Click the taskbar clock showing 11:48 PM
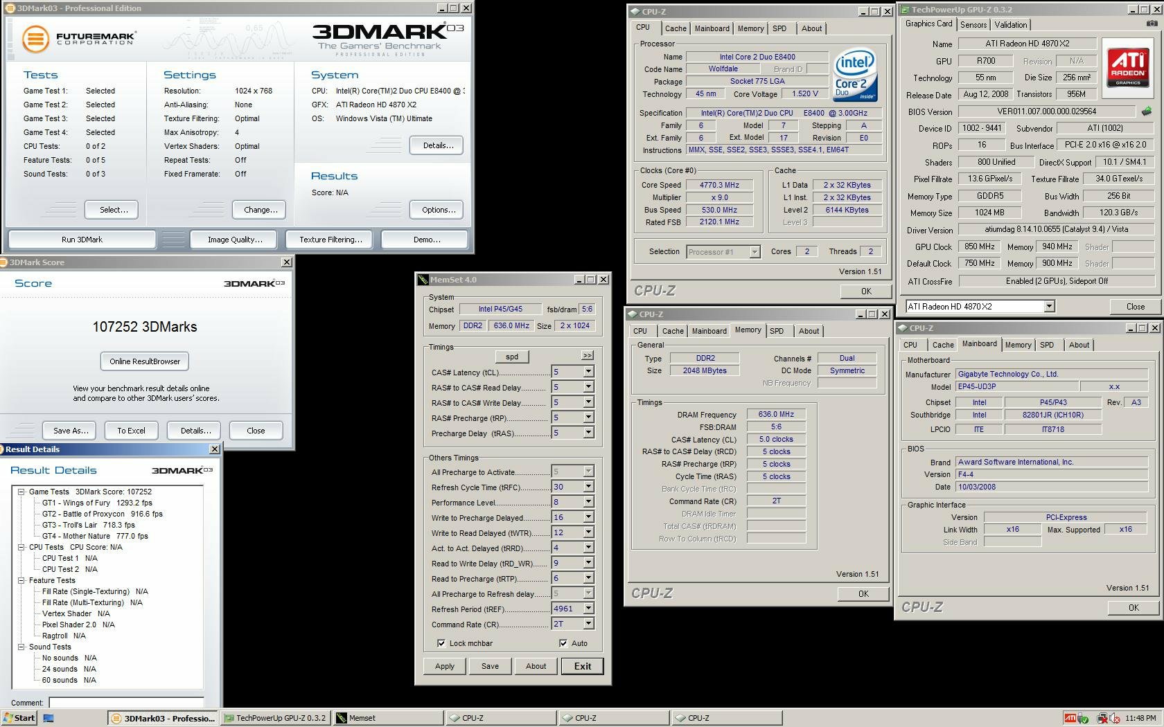Image resolution: width=1164 pixels, height=727 pixels. (x=1140, y=718)
